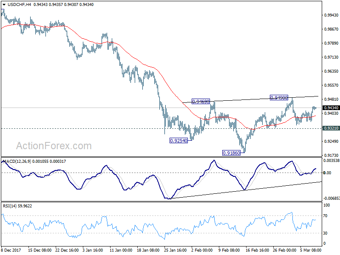Image resolution: width=340 pixels, height=255 pixels.
Task: Click the 8 Dec 2017 date label
Action: (x=11, y=250)
